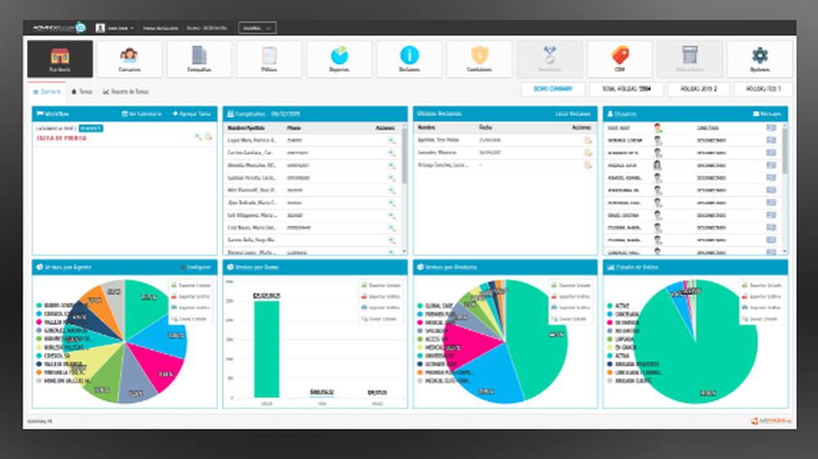The height and width of the screenshot is (459, 818).
Task: Open the Escritorio home module
Action: click(x=60, y=59)
